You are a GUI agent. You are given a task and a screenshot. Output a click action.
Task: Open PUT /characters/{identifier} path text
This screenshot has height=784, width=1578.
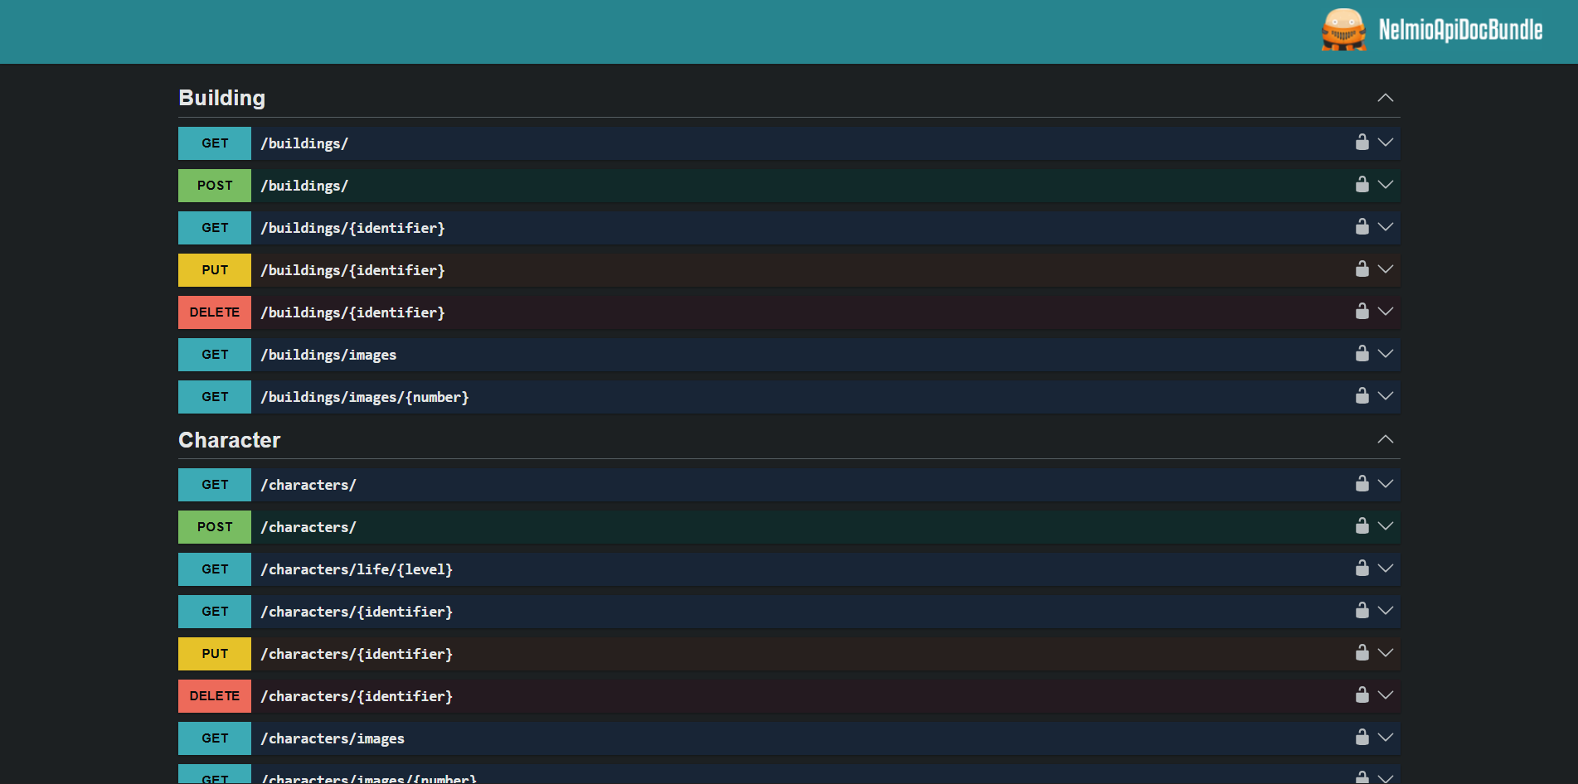[x=357, y=654]
